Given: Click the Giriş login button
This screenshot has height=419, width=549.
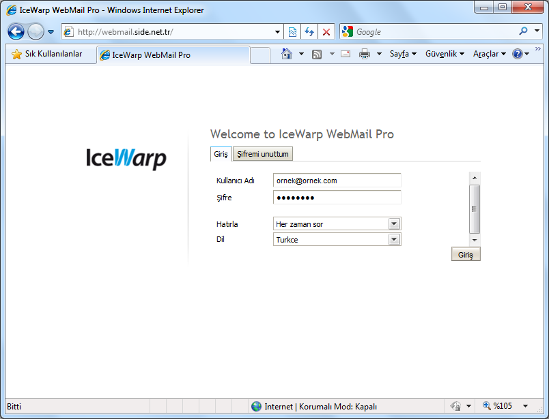Looking at the screenshot, I should [x=466, y=254].
